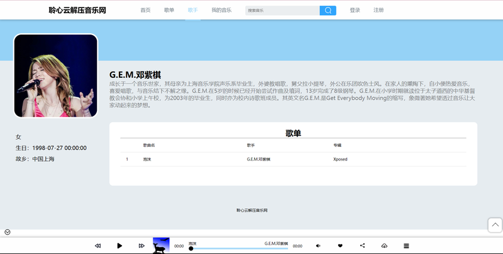Click the artist name in player bar
This screenshot has height=254, width=503.
pos(276,243)
